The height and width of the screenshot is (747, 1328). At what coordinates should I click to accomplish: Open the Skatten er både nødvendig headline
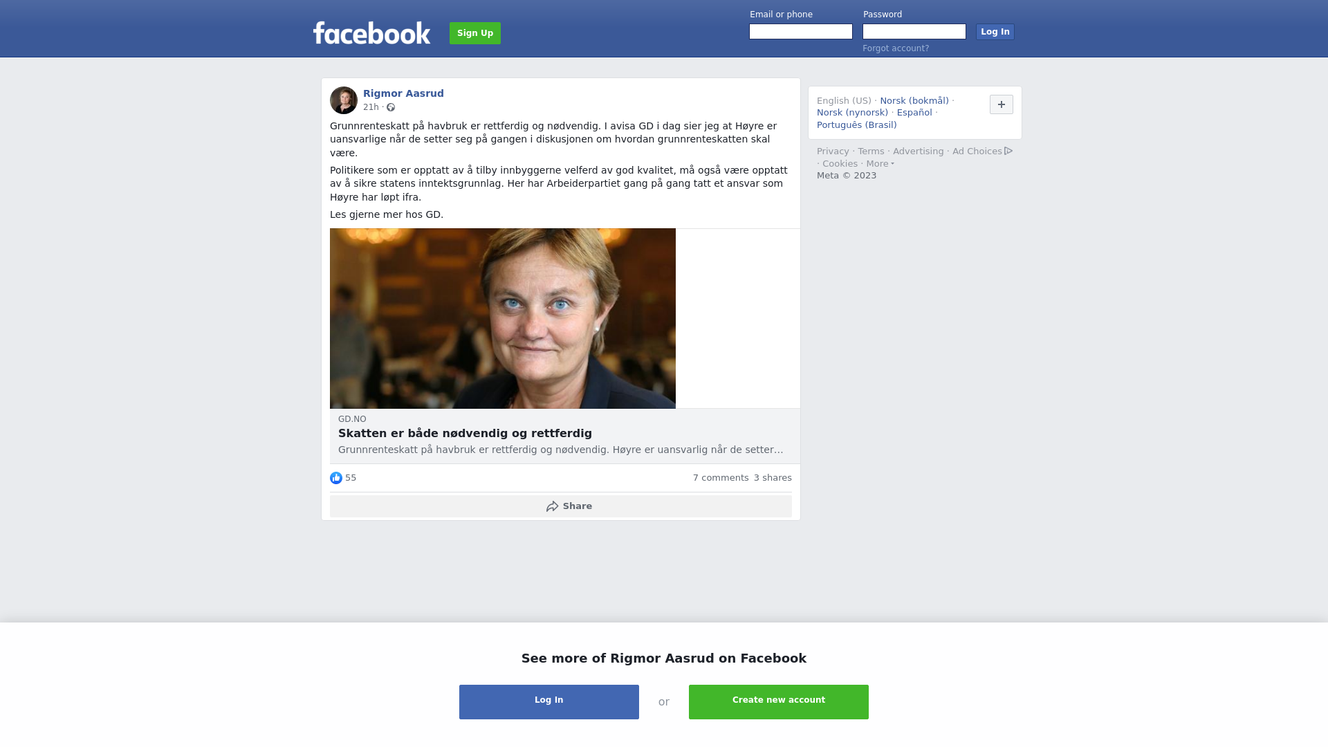pyautogui.click(x=465, y=434)
